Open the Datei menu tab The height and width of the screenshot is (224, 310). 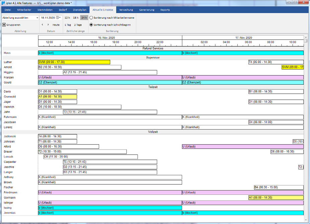point(8,10)
